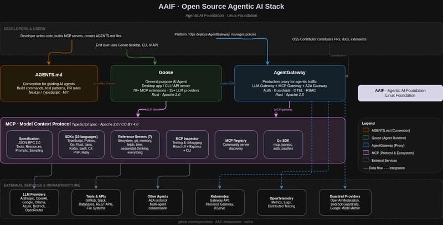Click the "MCP client" arrow label
This screenshot has width=443, height=225.
click(x=153, y=109)
